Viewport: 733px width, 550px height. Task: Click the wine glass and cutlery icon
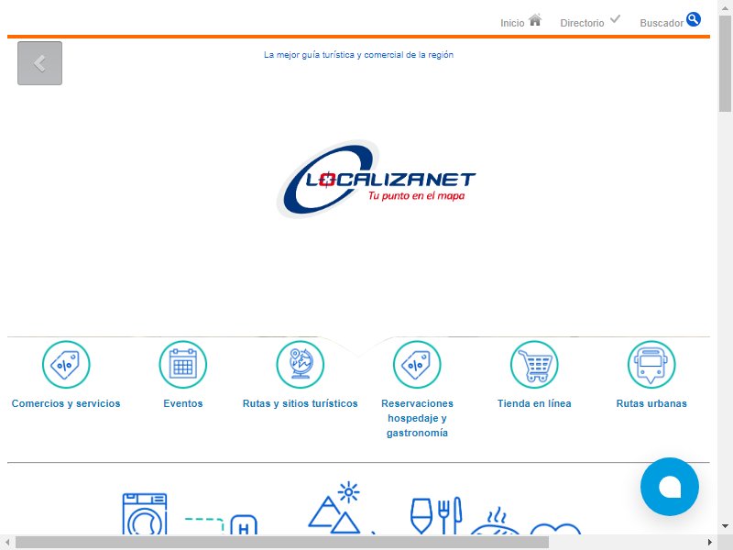(x=436, y=515)
